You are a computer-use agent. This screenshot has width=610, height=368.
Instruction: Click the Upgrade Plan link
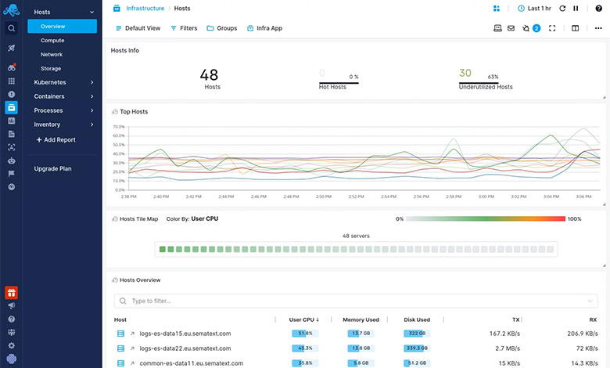click(52, 168)
